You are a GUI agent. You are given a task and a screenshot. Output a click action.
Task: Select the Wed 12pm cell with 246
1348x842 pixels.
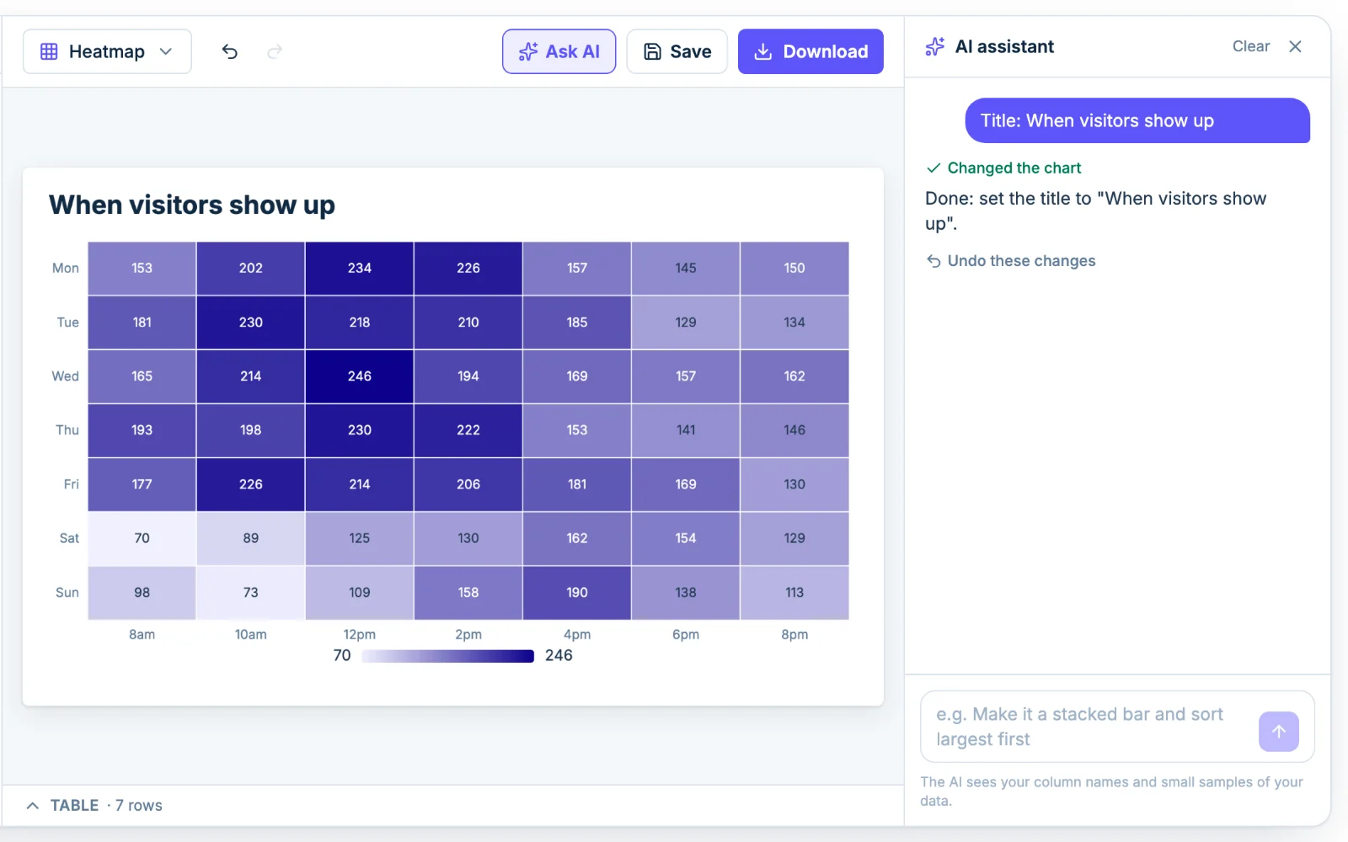(x=360, y=376)
